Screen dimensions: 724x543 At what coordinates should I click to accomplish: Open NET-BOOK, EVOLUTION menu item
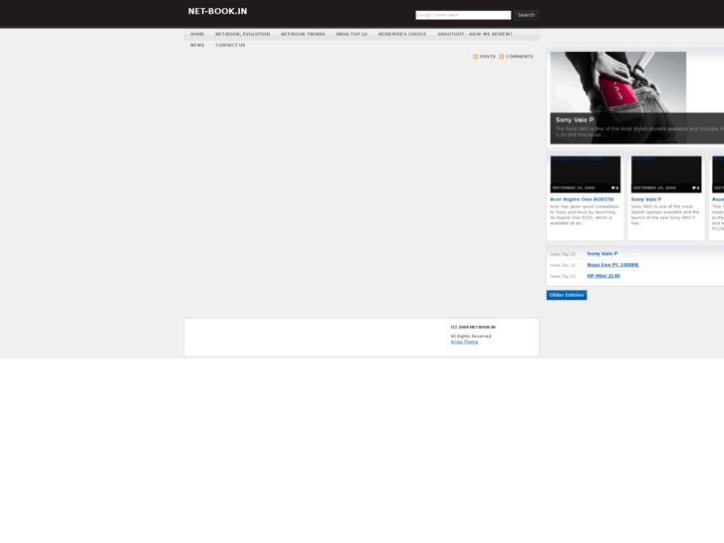coord(242,34)
